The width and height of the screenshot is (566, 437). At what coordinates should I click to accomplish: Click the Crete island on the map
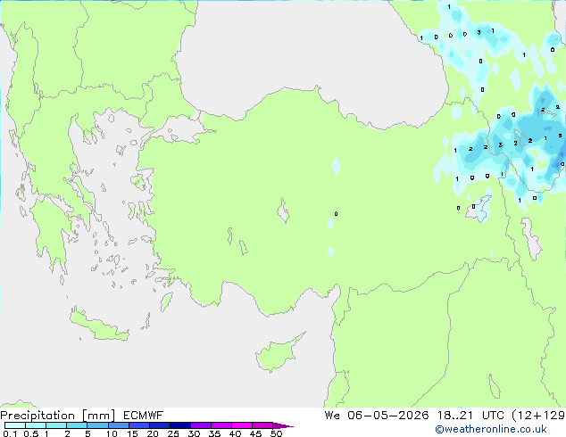99,326
